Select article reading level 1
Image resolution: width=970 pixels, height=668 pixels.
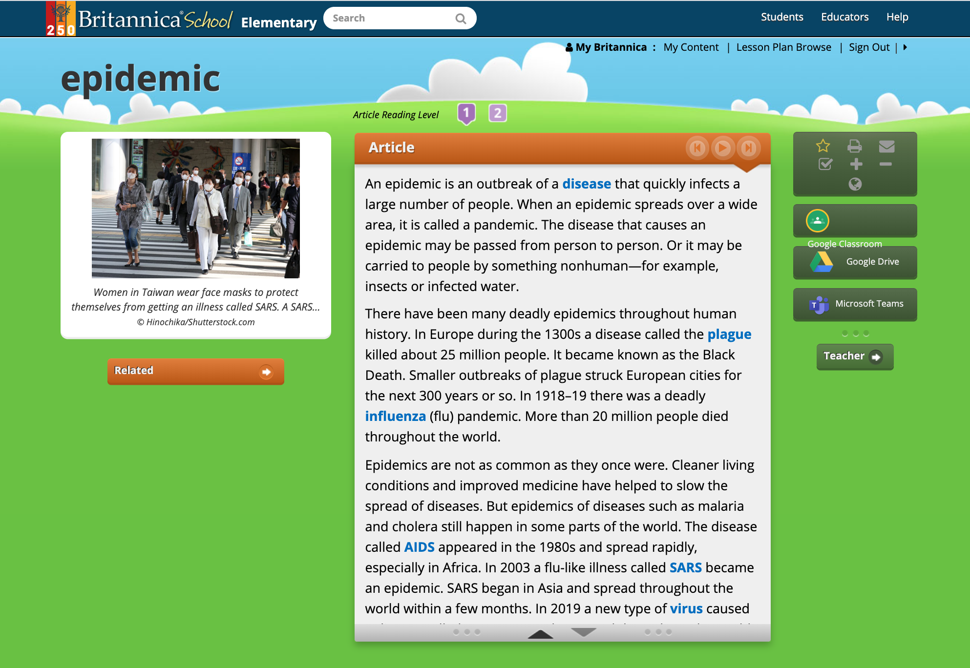pos(466,113)
